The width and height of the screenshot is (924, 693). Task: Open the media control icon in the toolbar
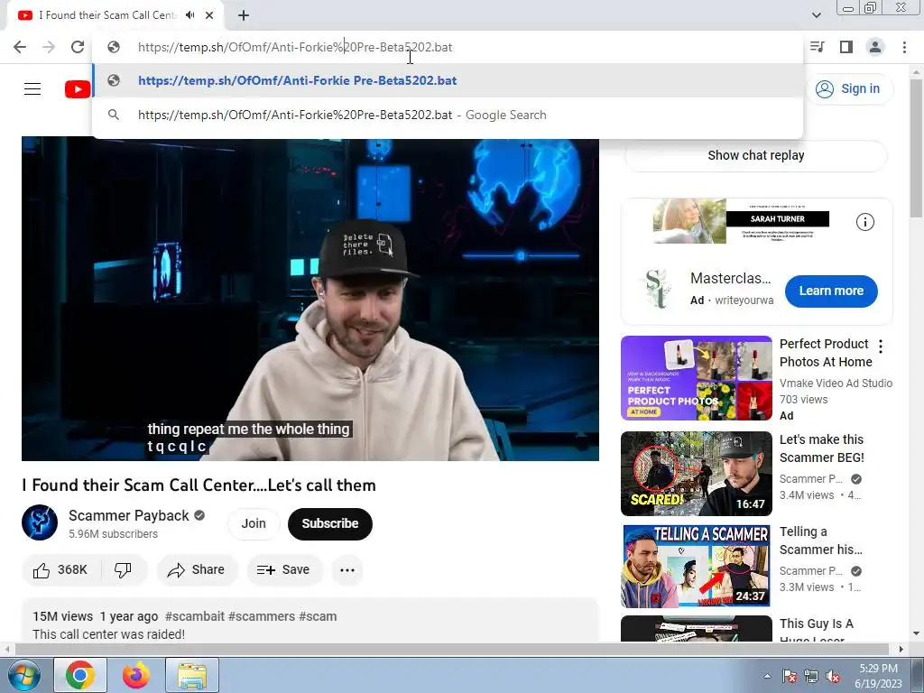tap(818, 47)
